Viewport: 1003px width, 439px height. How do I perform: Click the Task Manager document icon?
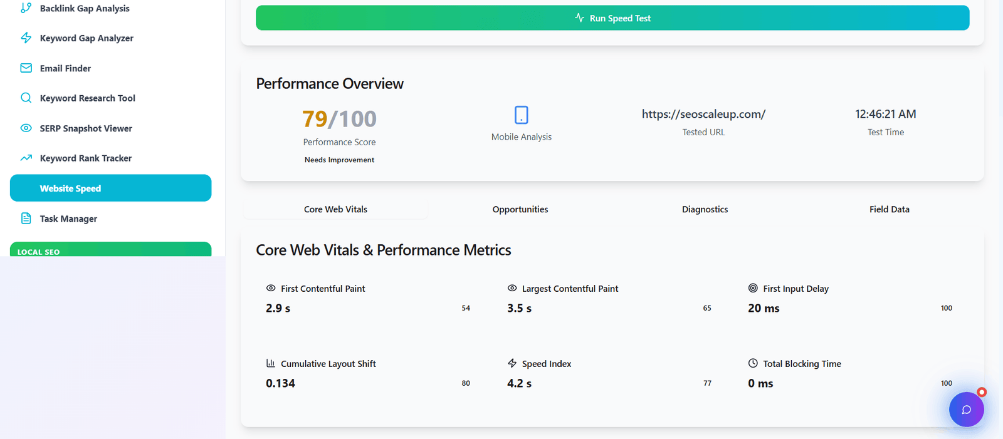(26, 218)
